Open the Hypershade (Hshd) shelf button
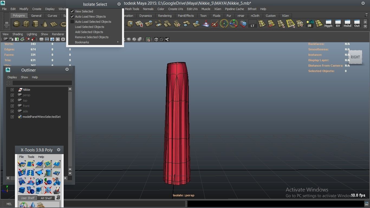The image size is (370, 208). 347,24
